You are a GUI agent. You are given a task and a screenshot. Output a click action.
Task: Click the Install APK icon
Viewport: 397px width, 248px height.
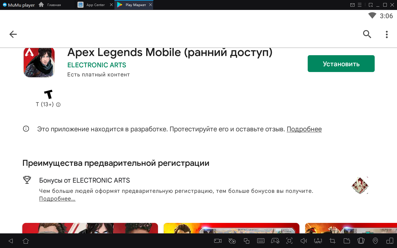(x=318, y=241)
